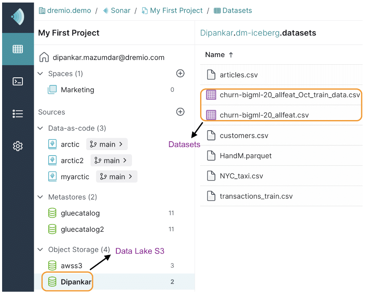Click the home icon beside dipankar.mazumdar@dremio.com
The height and width of the screenshot is (301, 374).
[x=44, y=57]
